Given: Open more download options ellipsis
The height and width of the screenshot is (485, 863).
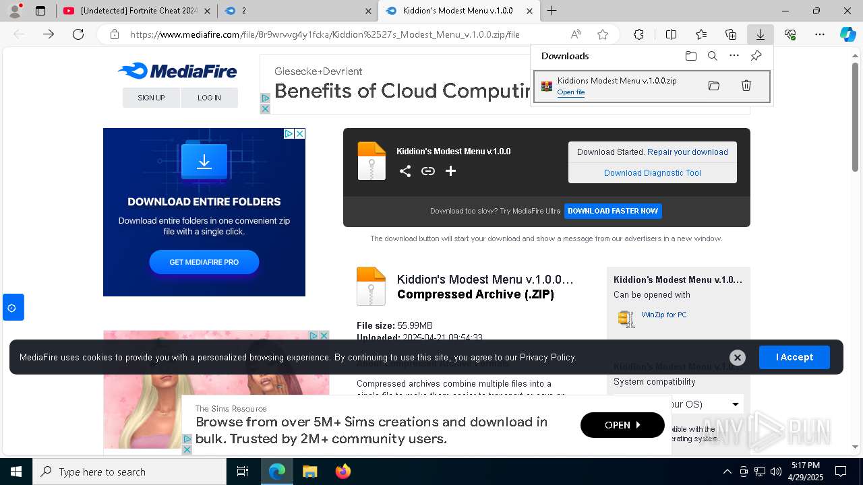Looking at the screenshot, I should [734, 56].
